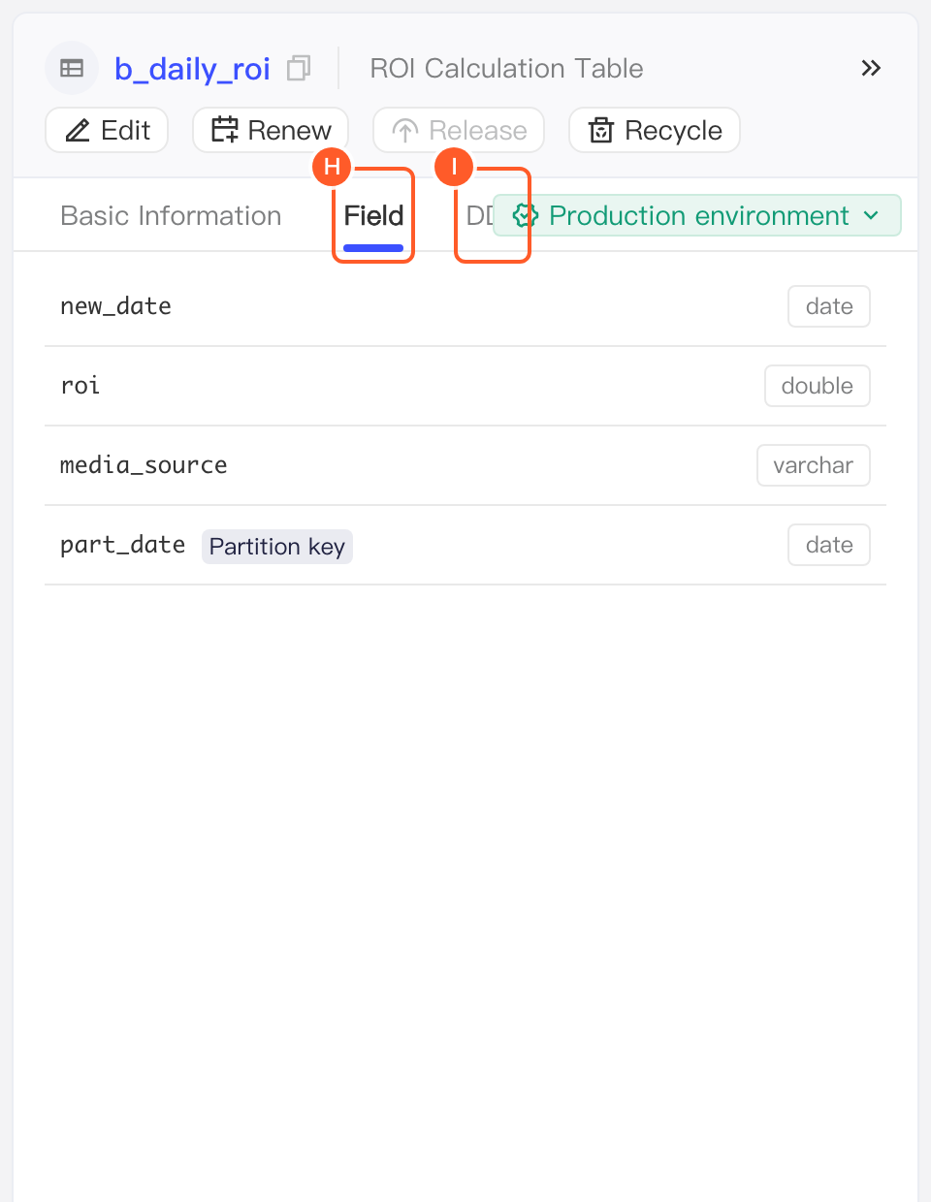Click the Production environment badge icon
Viewport: 931px width, 1202px height.
[526, 215]
